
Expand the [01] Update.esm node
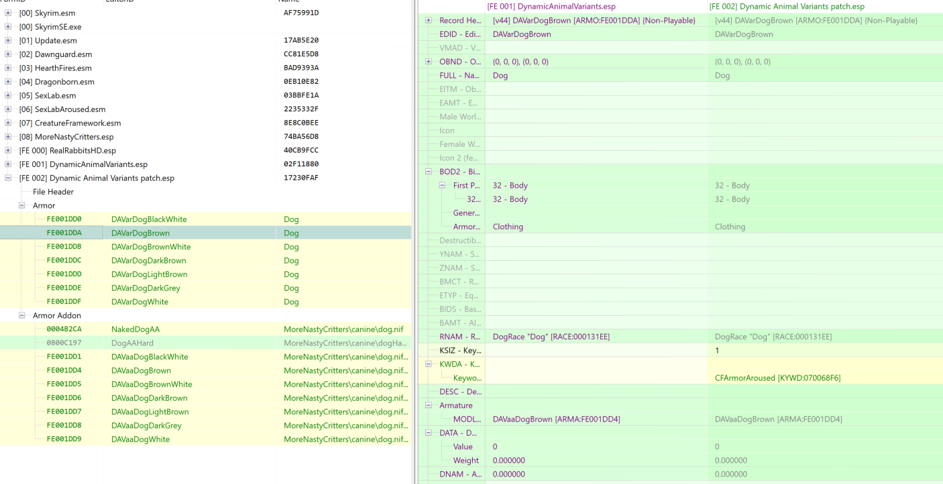[x=8, y=40]
